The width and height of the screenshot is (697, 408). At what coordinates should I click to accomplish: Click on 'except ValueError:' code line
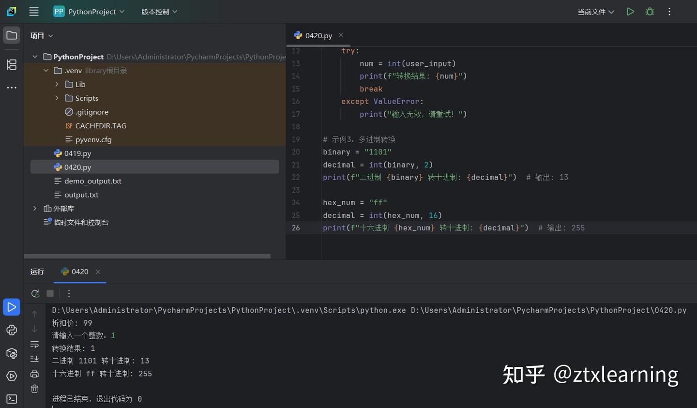point(382,102)
